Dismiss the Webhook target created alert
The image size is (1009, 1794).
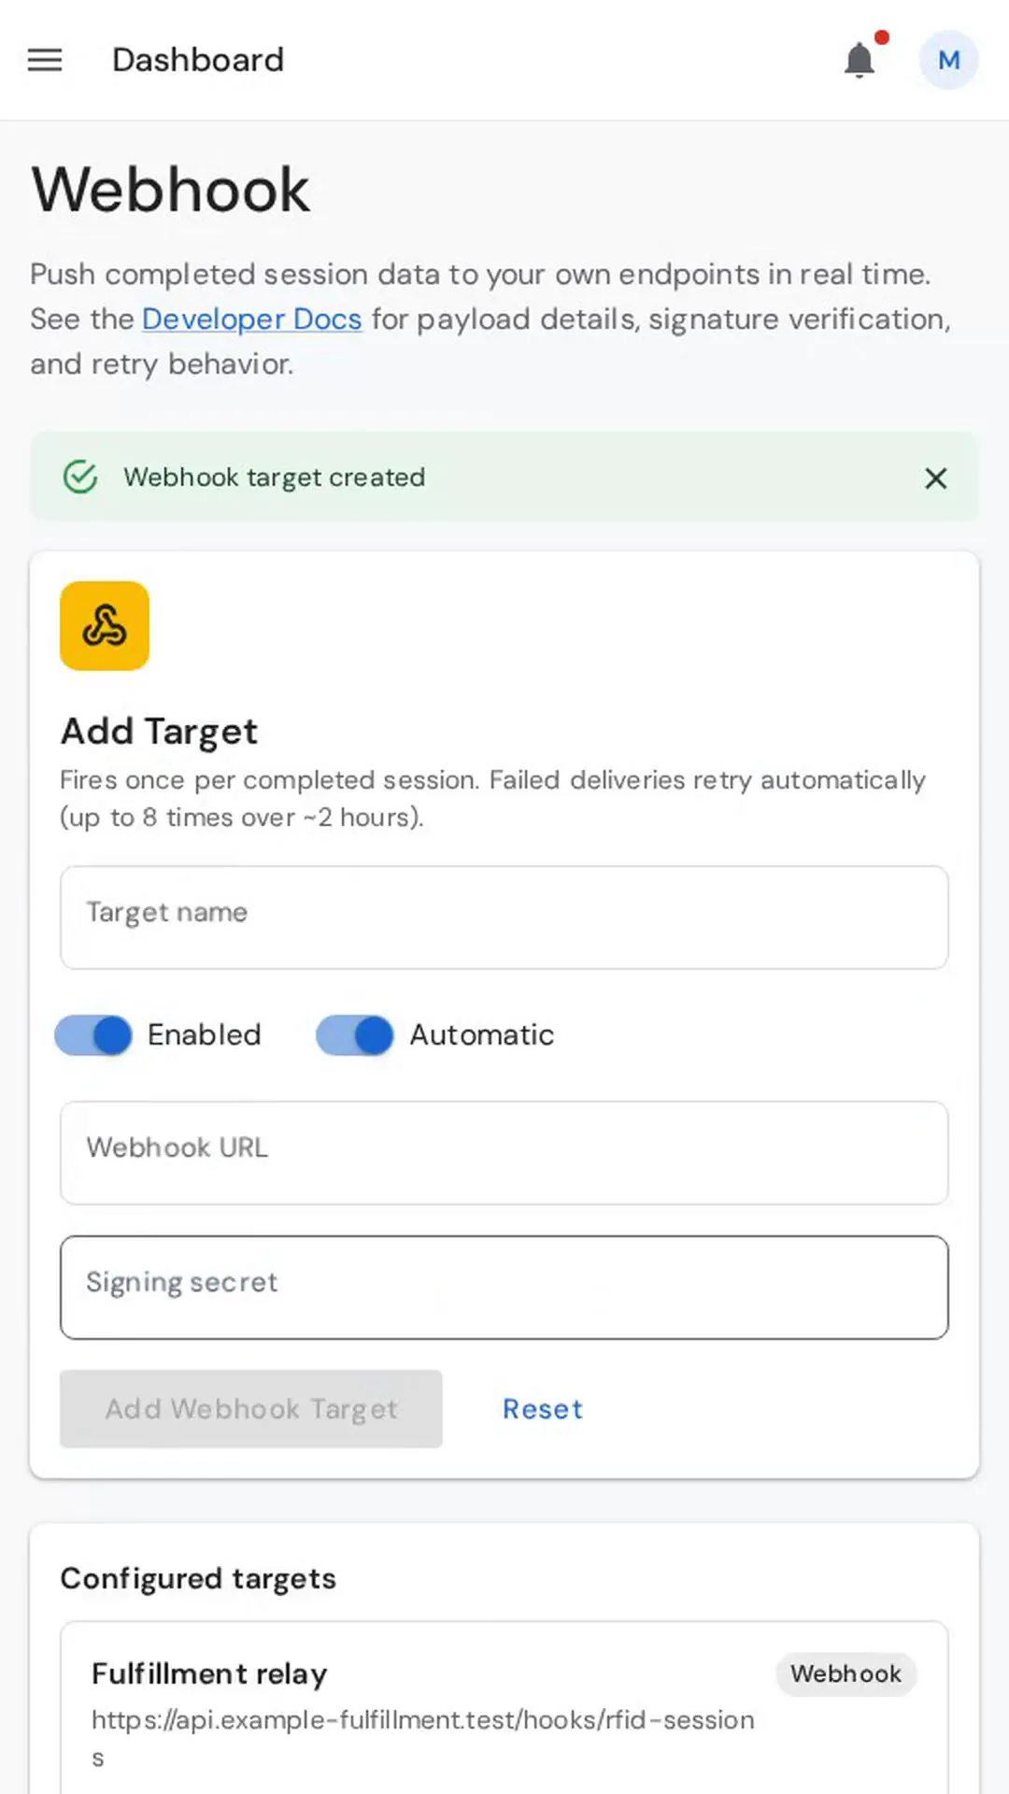[935, 477]
